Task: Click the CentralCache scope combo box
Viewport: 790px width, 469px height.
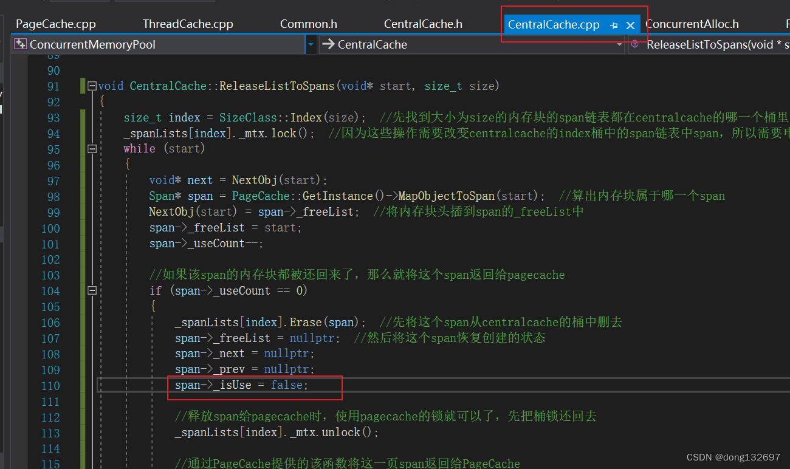Action: pos(472,44)
